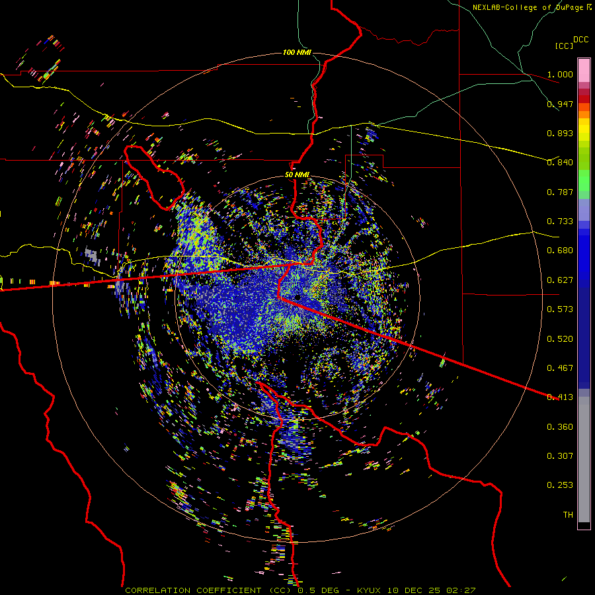Click the [CC] units label

point(564,46)
